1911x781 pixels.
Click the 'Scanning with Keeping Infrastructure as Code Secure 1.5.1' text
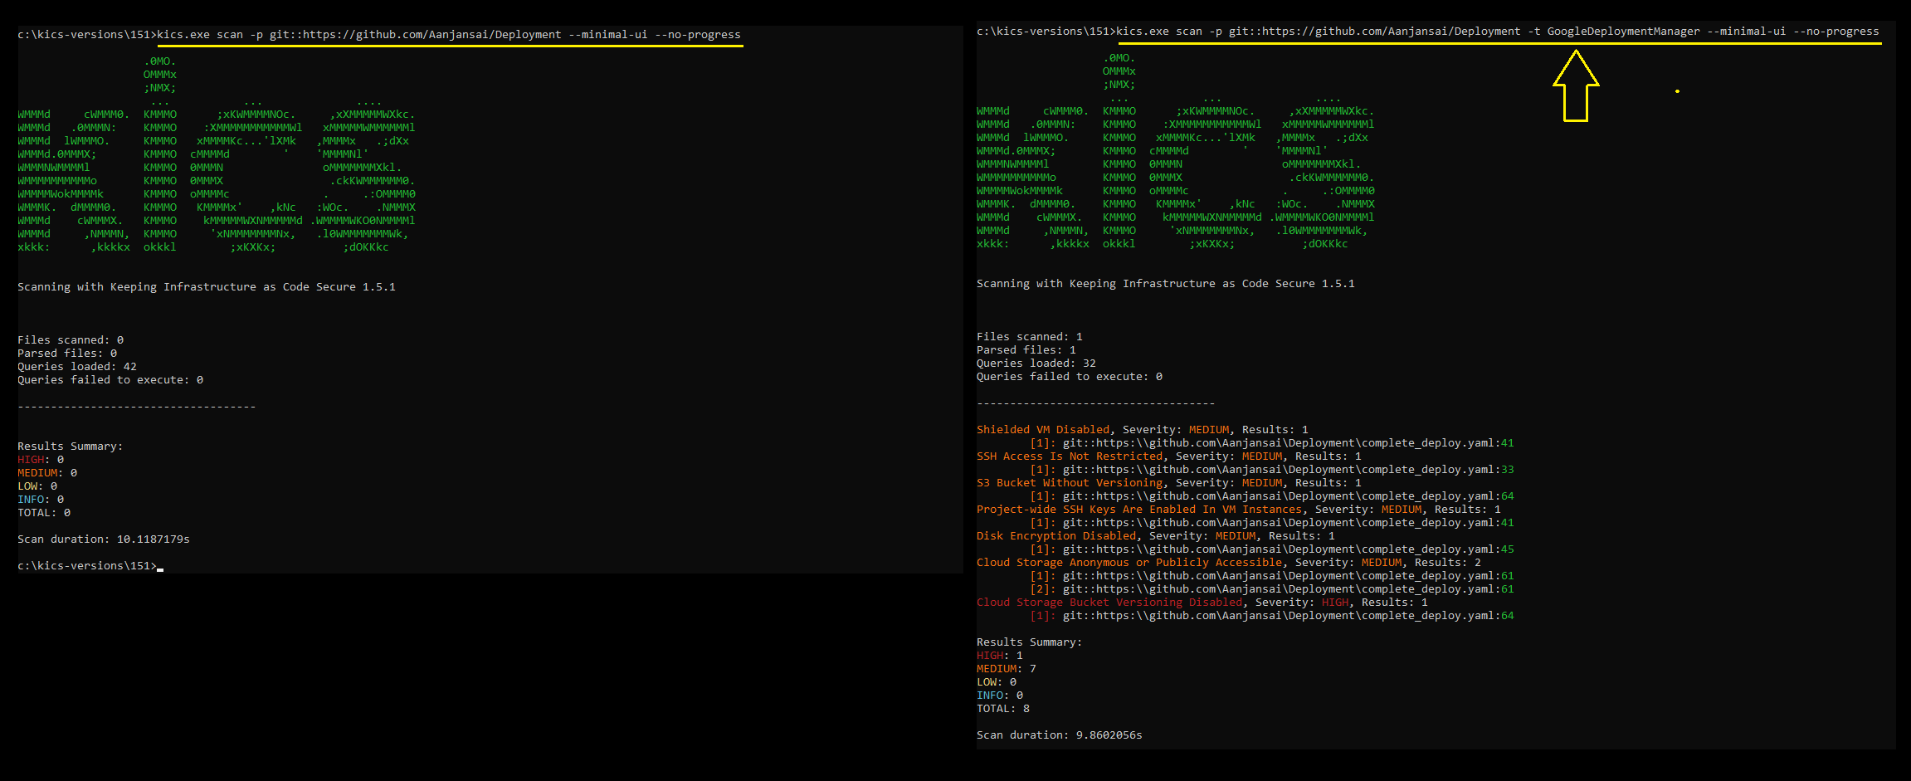[x=207, y=286]
